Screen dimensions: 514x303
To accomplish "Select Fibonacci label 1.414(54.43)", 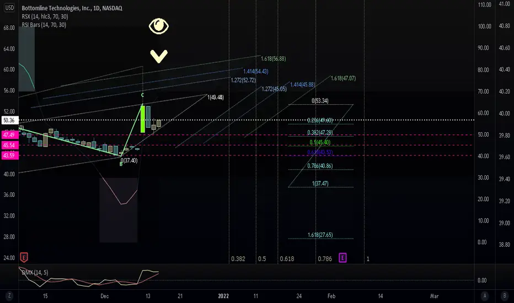I will pos(256,72).
